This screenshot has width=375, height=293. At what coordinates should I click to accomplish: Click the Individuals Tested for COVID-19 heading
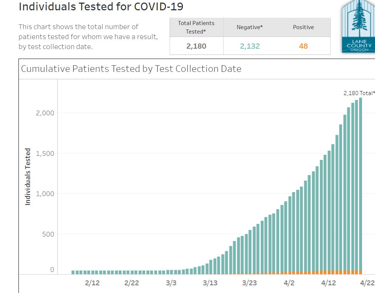pos(101,7)
